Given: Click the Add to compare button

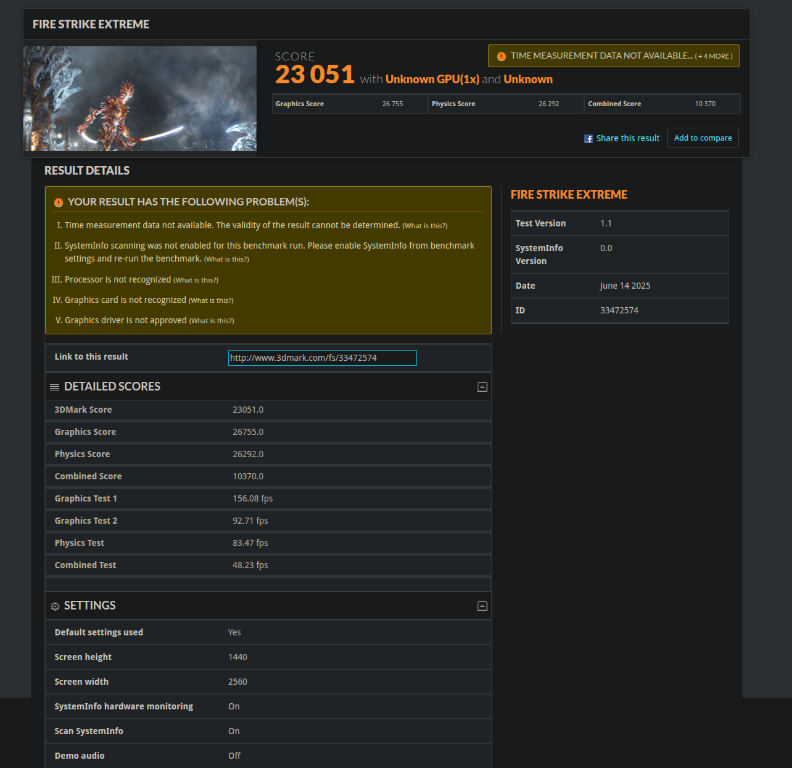Looking at the screenshot, I should tap(703, 138).
